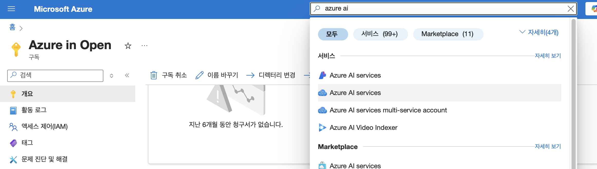This screenshot has height=169, width=597.
Task: Click the search magnifier icon in the top bar
Action: coord(317,8)
